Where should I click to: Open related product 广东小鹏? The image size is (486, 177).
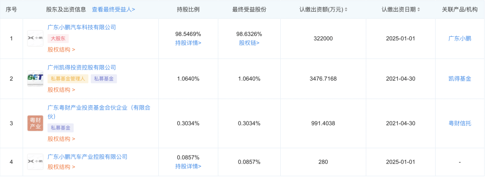(459, 39)
